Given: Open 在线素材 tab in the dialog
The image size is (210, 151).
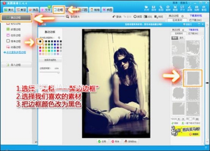Looking at the screenshot, I should (x=179, y=33).
